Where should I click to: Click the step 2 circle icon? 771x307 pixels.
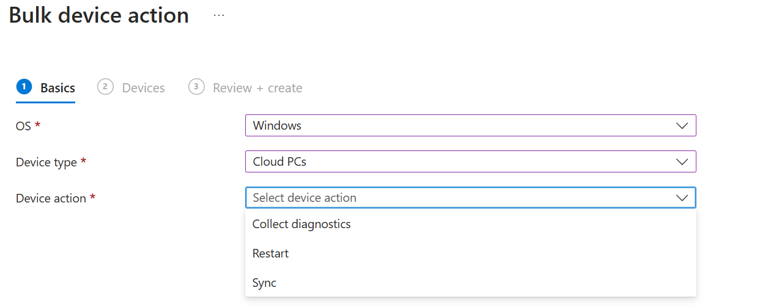click(x=105, y=87)
